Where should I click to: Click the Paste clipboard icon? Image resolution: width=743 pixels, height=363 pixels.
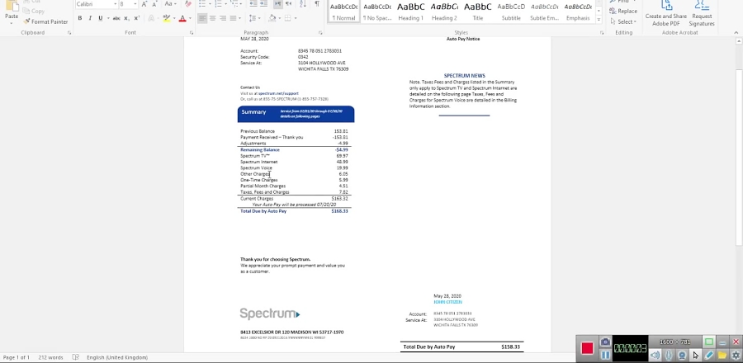pos(12,7)
